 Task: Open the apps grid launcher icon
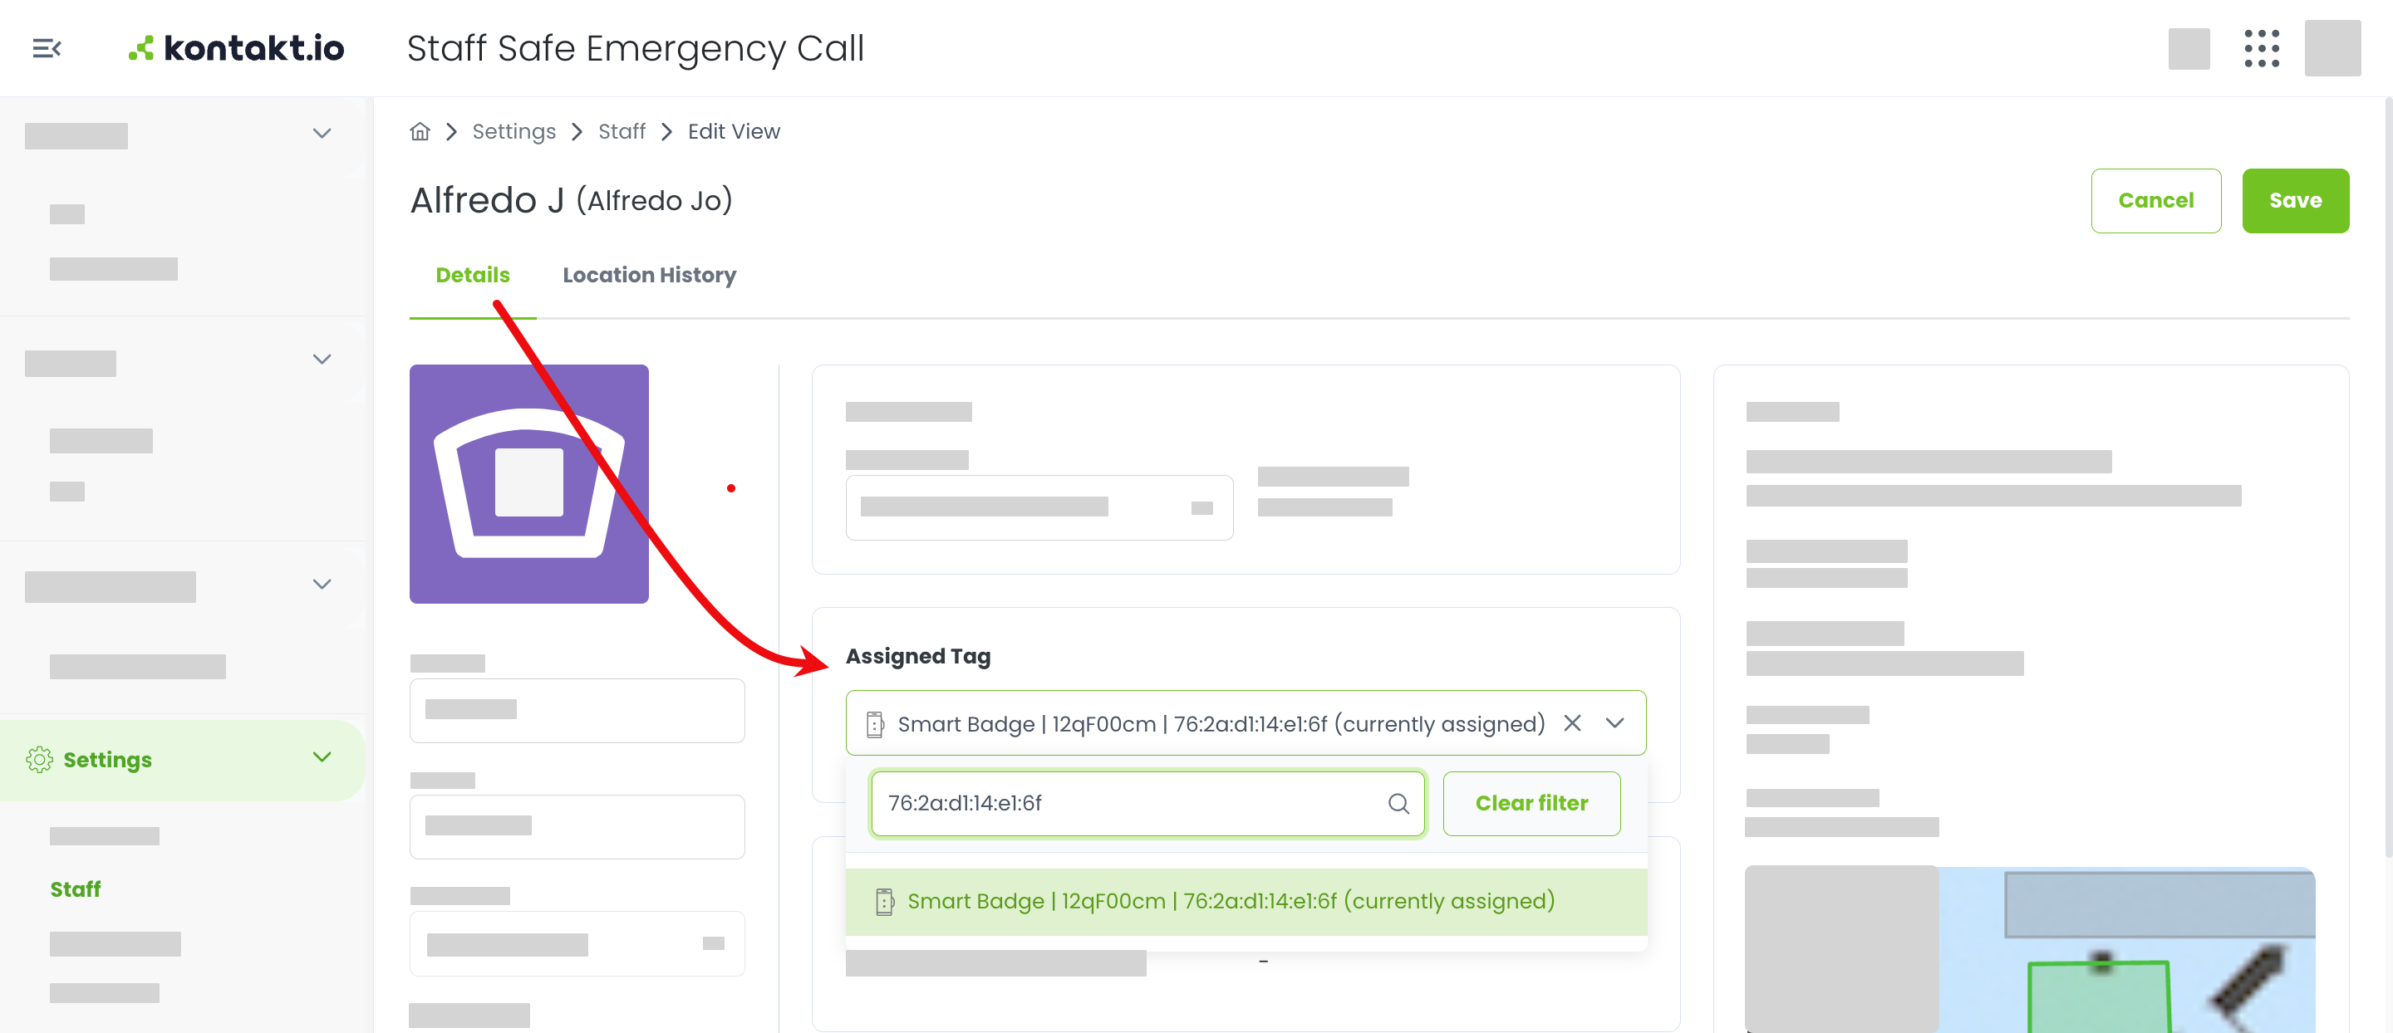(x=2261, y=48)
